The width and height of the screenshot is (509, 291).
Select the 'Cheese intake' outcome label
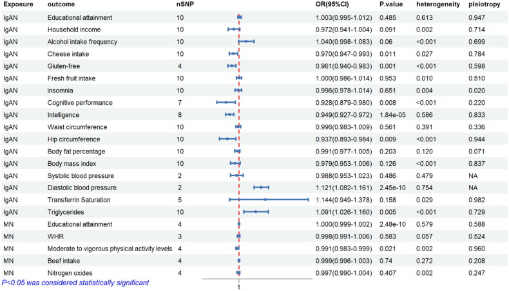pos(68,54)
